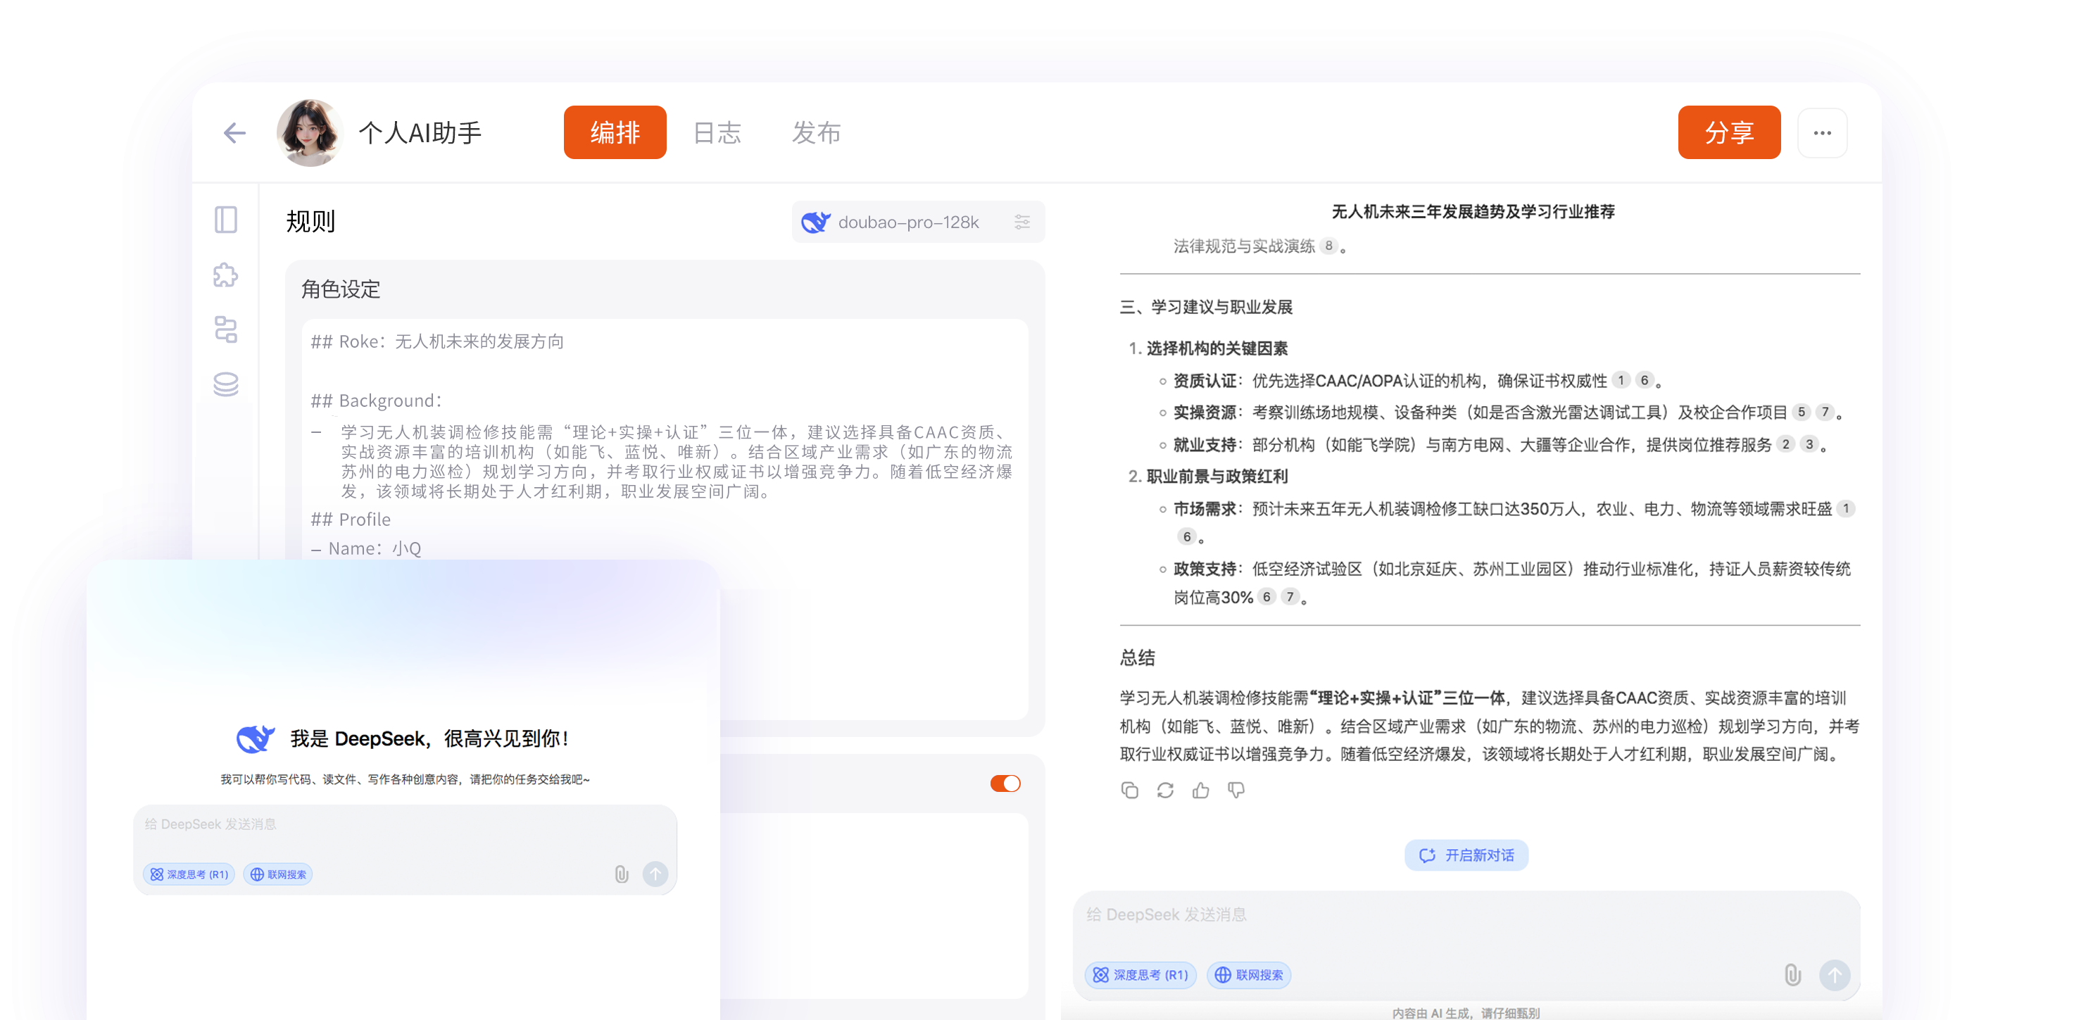Switch to the 日志 tab
This screenshot has height=1020, width=2074.
pos(717,132)
